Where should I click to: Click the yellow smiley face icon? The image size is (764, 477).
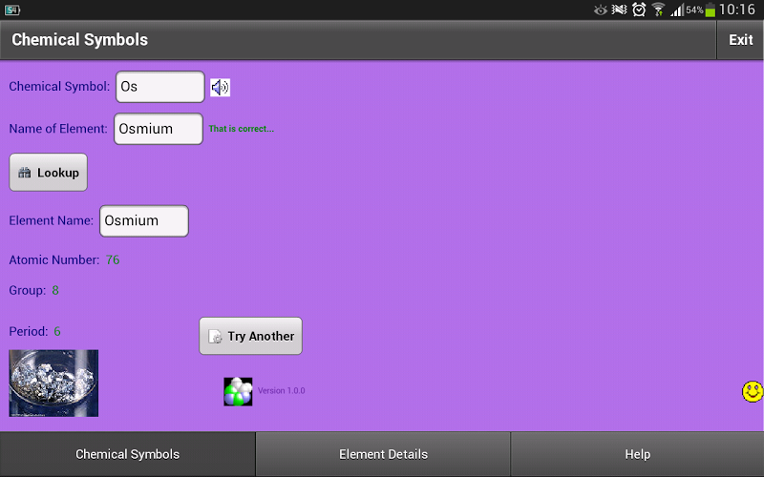coord(753,391)
